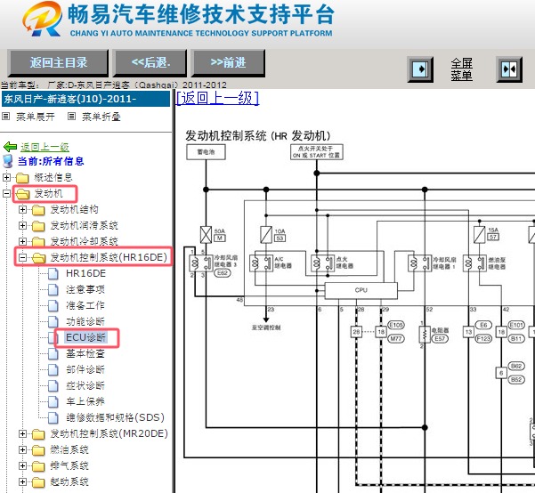Screen dimensions: 535x493
Task: Click 发动机 folder icon
Action: pos(22,194)
